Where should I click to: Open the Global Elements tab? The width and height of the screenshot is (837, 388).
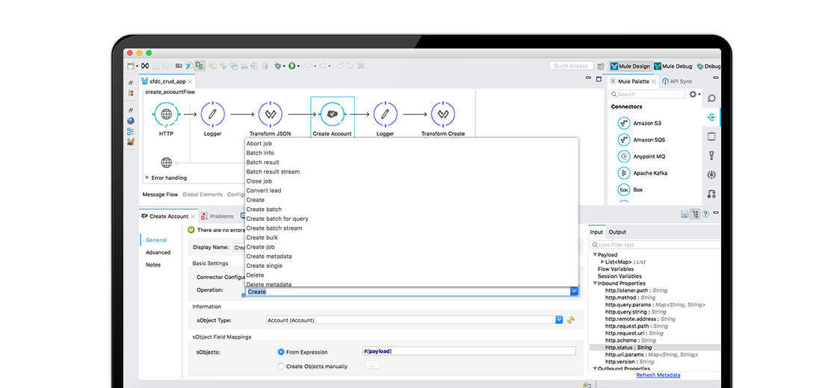[203, 195]
